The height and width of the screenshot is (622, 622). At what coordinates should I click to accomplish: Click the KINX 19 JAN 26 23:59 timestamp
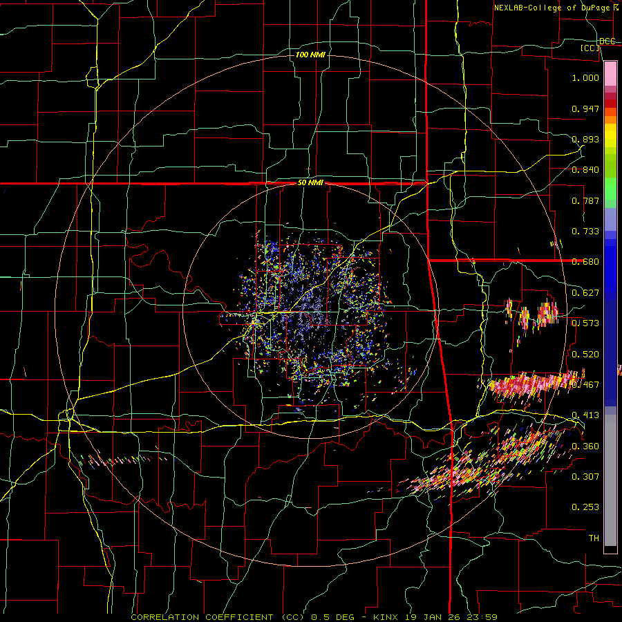pos(435,617)
